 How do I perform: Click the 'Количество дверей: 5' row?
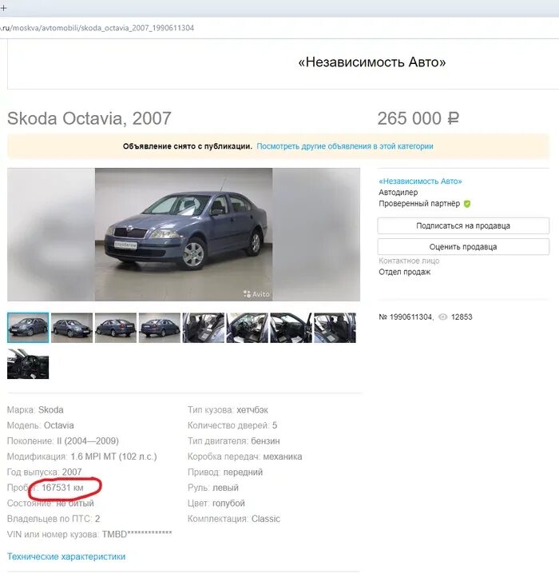click(x=232, y=425)
